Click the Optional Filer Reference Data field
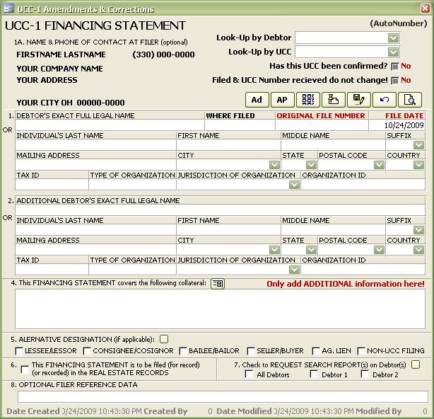 223,397
